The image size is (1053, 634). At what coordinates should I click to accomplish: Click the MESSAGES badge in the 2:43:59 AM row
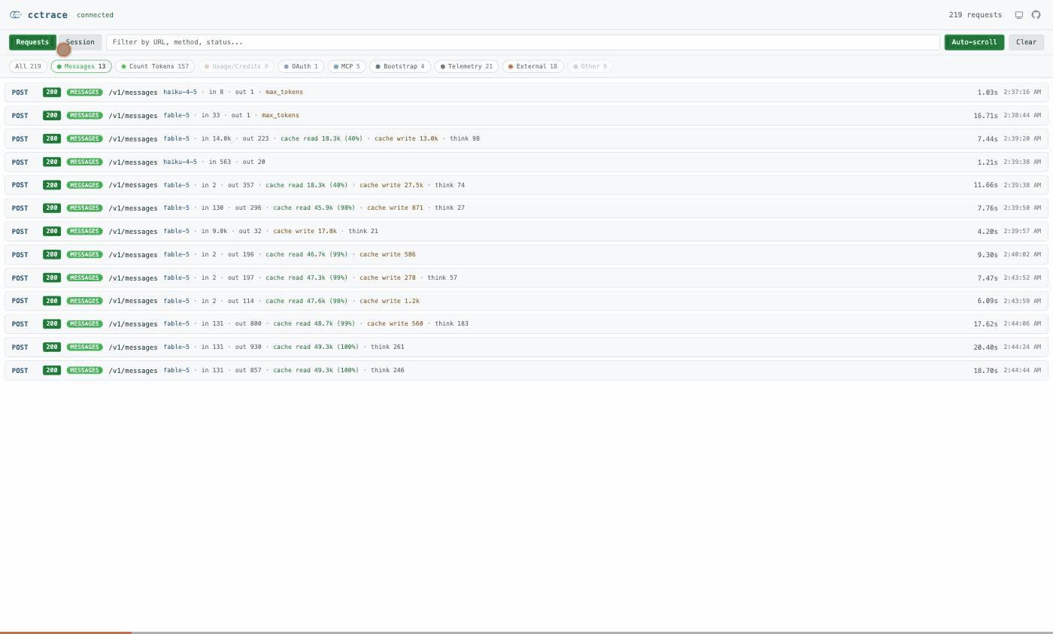point(84,301)
